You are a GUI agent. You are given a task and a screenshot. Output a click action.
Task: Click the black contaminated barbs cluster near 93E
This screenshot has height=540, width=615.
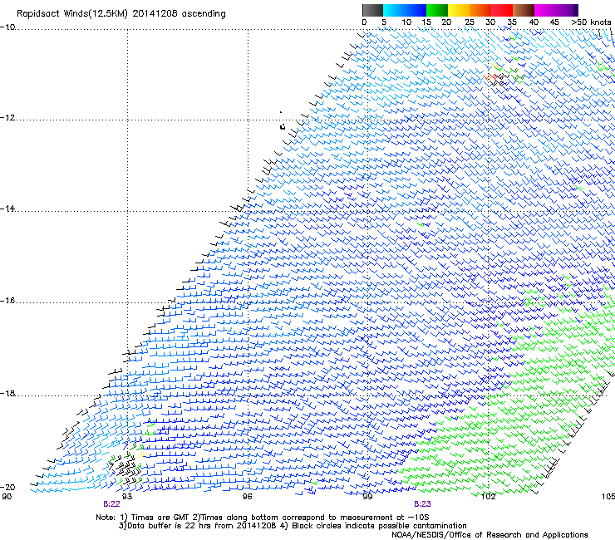click(125, 469)
